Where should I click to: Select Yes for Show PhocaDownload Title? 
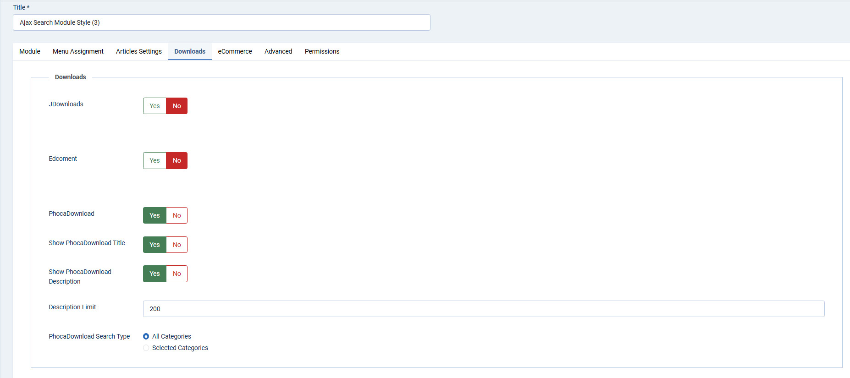(155, 245)
